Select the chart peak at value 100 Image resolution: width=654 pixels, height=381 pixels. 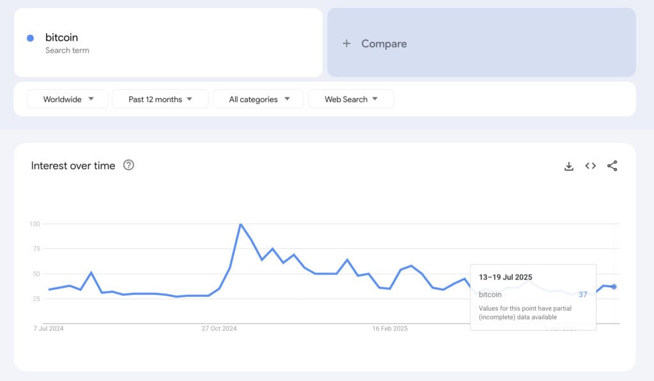[241, 224]
